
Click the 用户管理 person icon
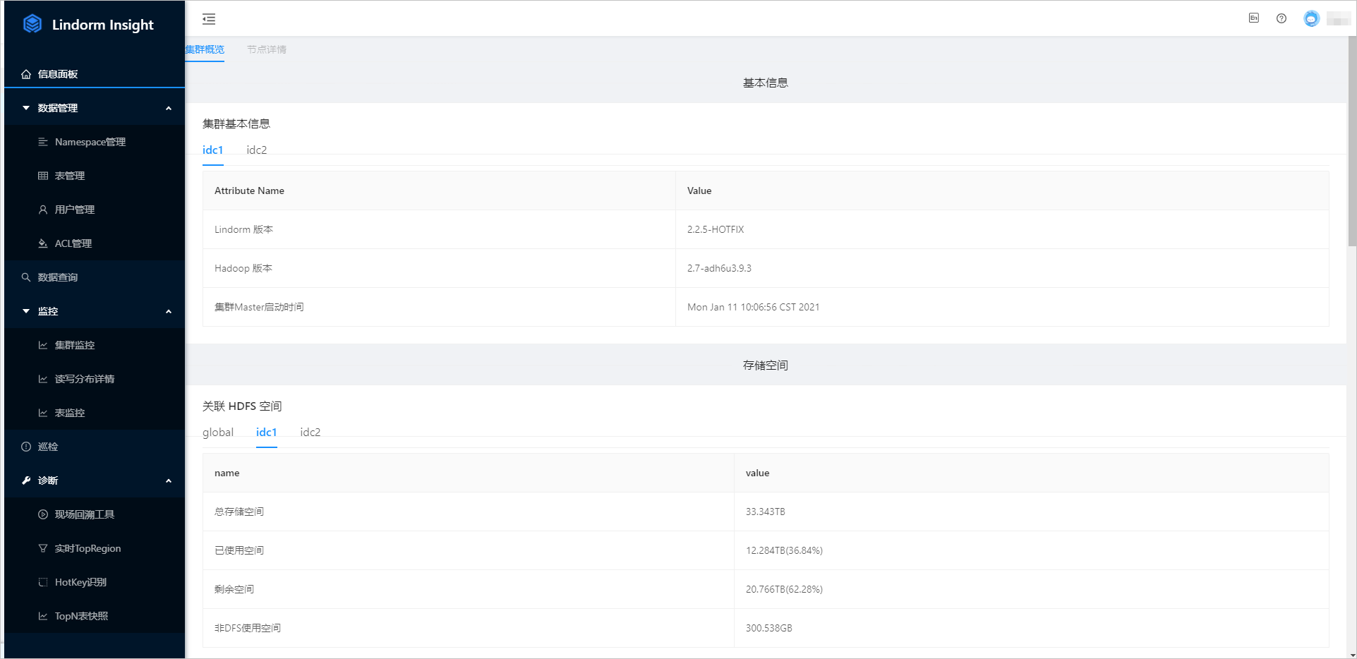click(43, 210)
